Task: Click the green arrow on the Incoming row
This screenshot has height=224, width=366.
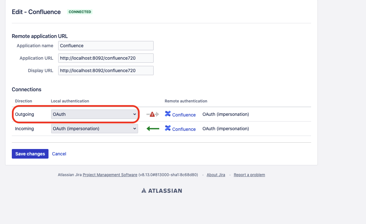Action: tap(153, 129)
